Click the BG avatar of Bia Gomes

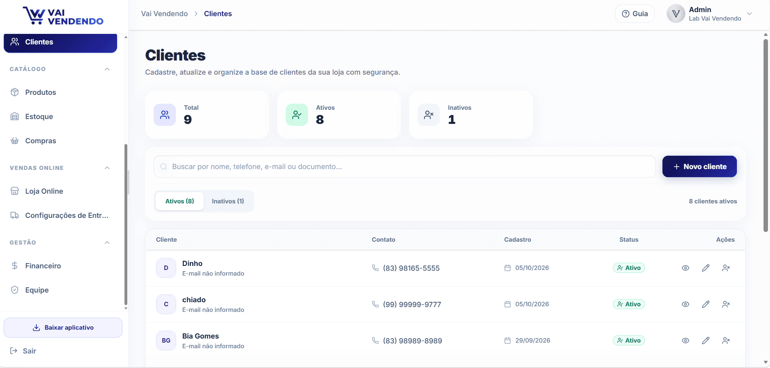[x=166, y=341]
